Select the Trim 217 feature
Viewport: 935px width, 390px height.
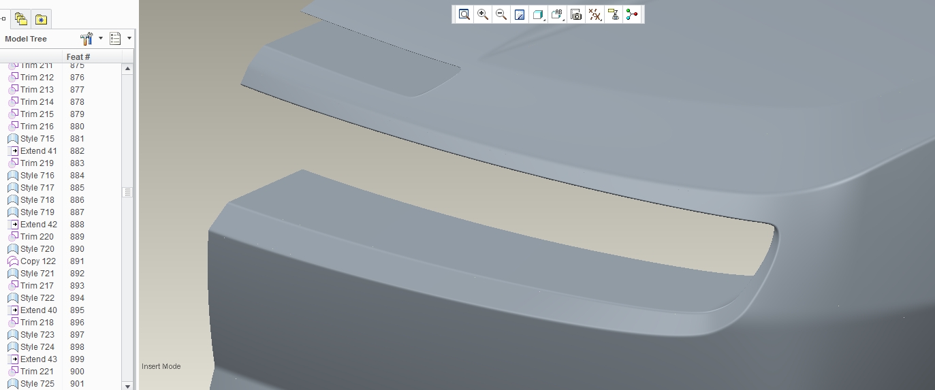[31, 286]
